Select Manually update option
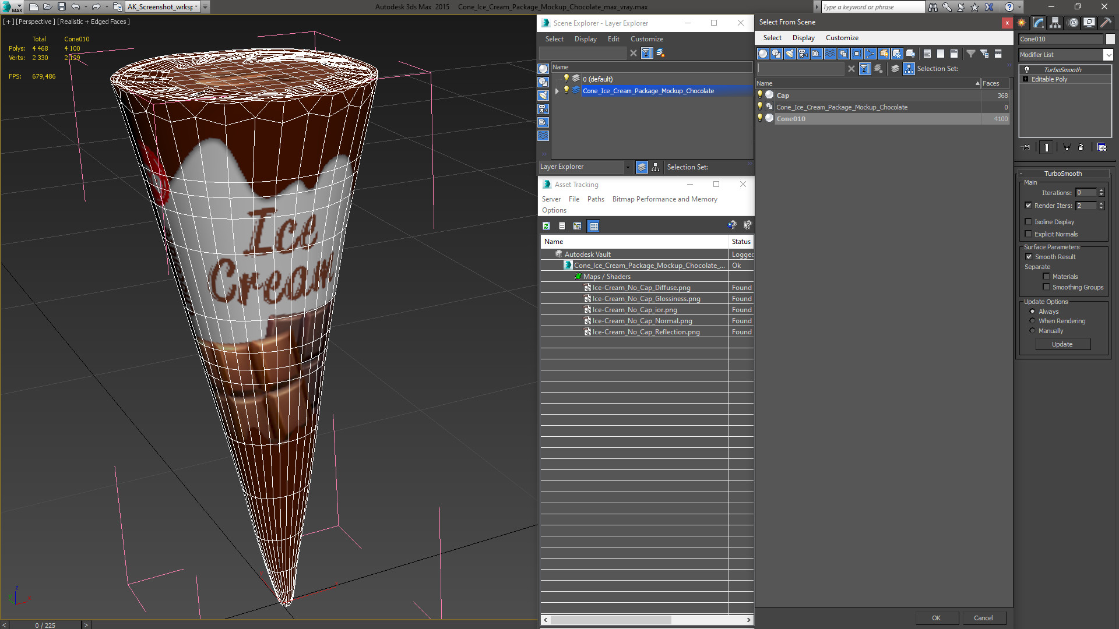Image resolution: width=1119 pixels, height=629 pixels. coord(1032,331)
